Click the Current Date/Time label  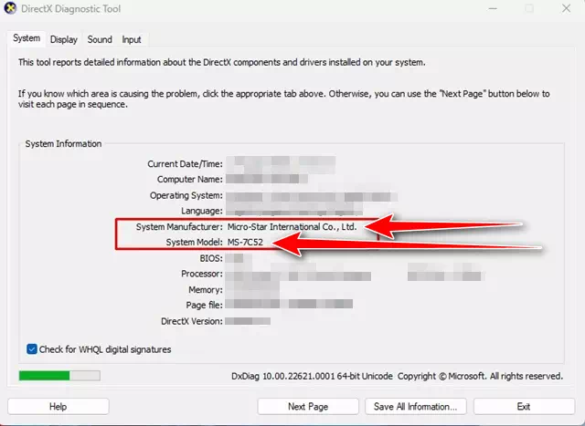click(185, 164)
